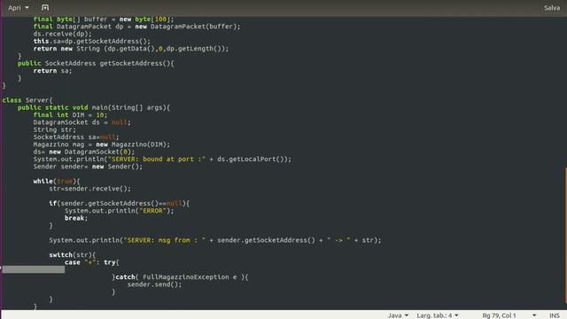Expand the Apri recent files arrow
567x319 pixels.
pos(27,8)
